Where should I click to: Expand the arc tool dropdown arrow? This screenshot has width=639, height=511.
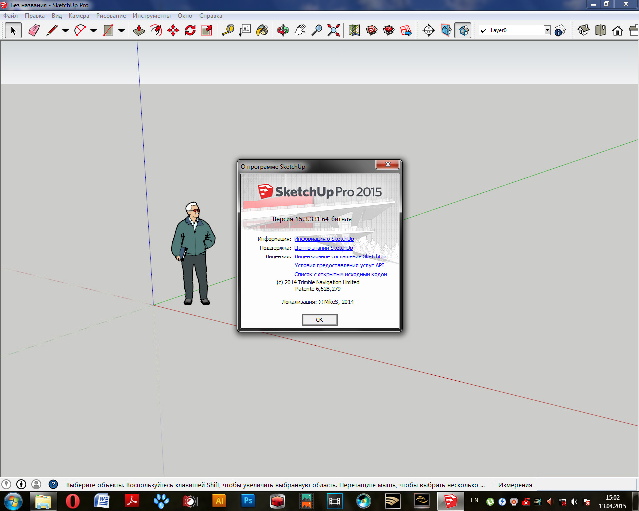(x=93, y=31)
